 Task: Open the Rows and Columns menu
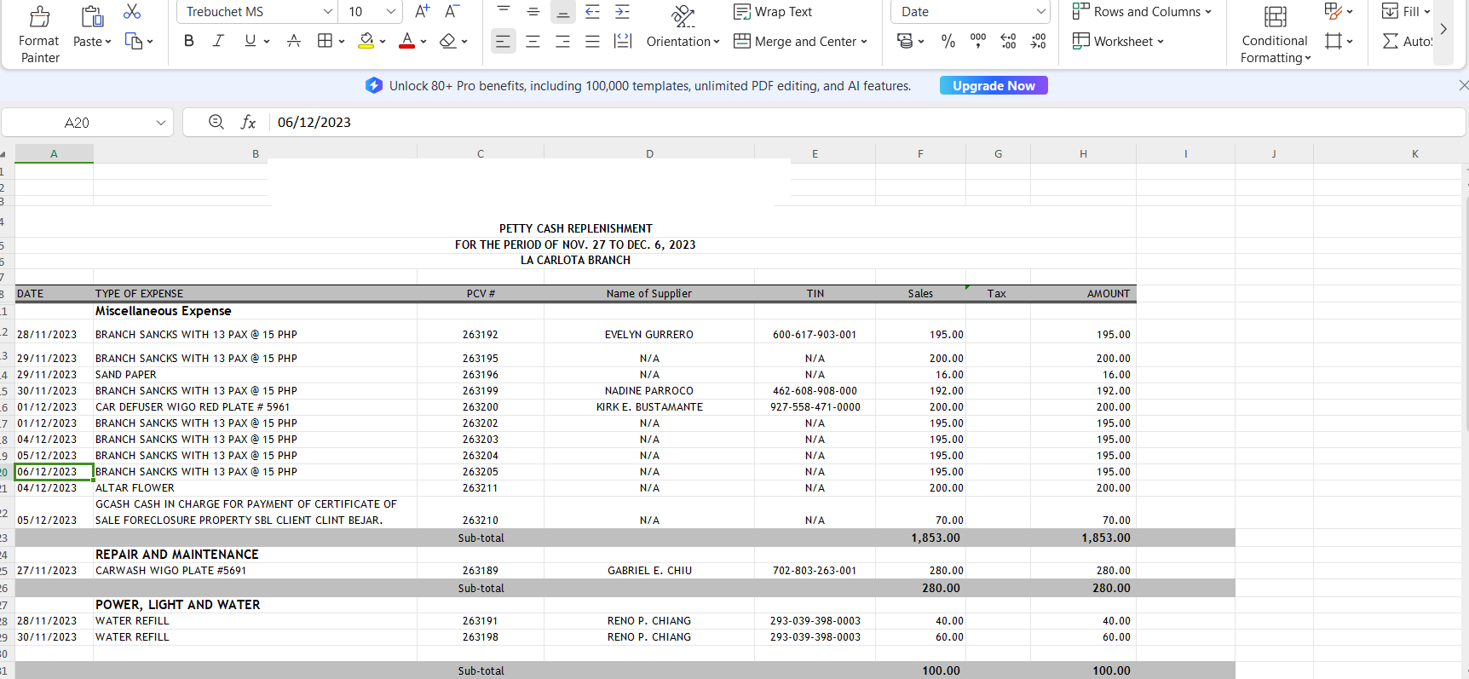[x=1142, y=12]
